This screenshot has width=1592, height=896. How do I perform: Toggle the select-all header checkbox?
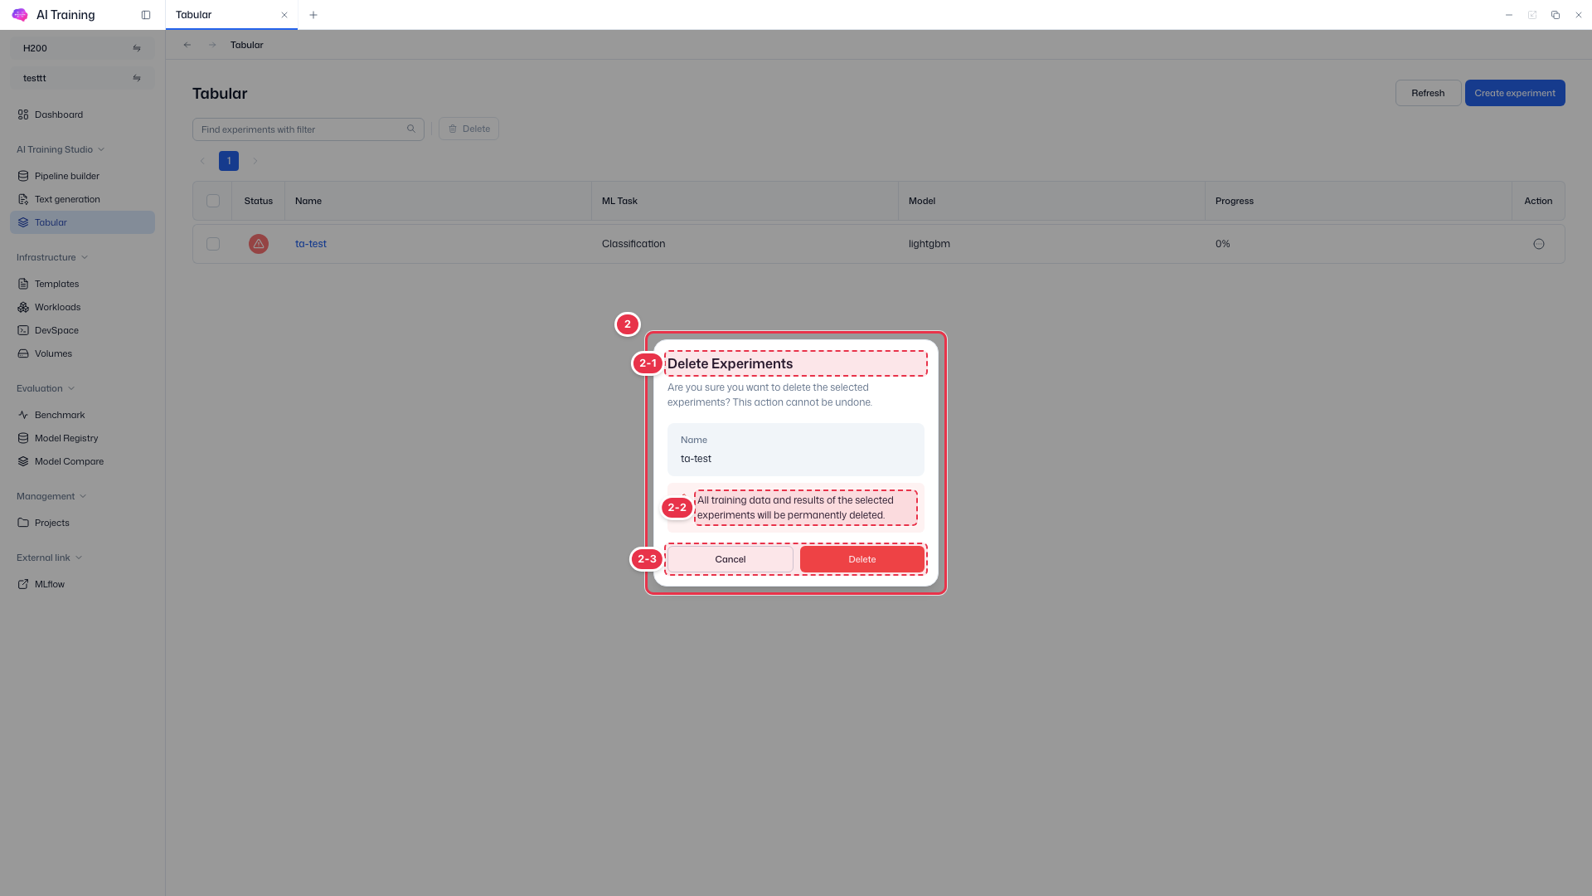point(213,201)
